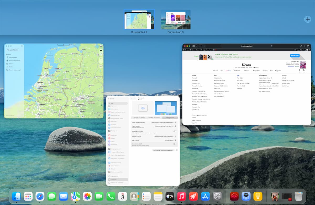Toggle Meldingencentrum switch in Trackpad settings
Viewport: 315px width, 205px height.
click(175, 131)
